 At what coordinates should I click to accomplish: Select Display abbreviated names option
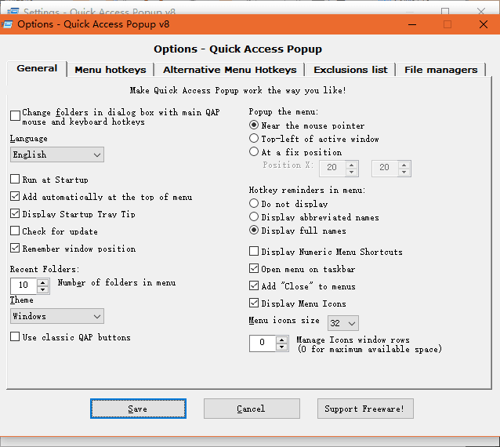tap(254, 216)
